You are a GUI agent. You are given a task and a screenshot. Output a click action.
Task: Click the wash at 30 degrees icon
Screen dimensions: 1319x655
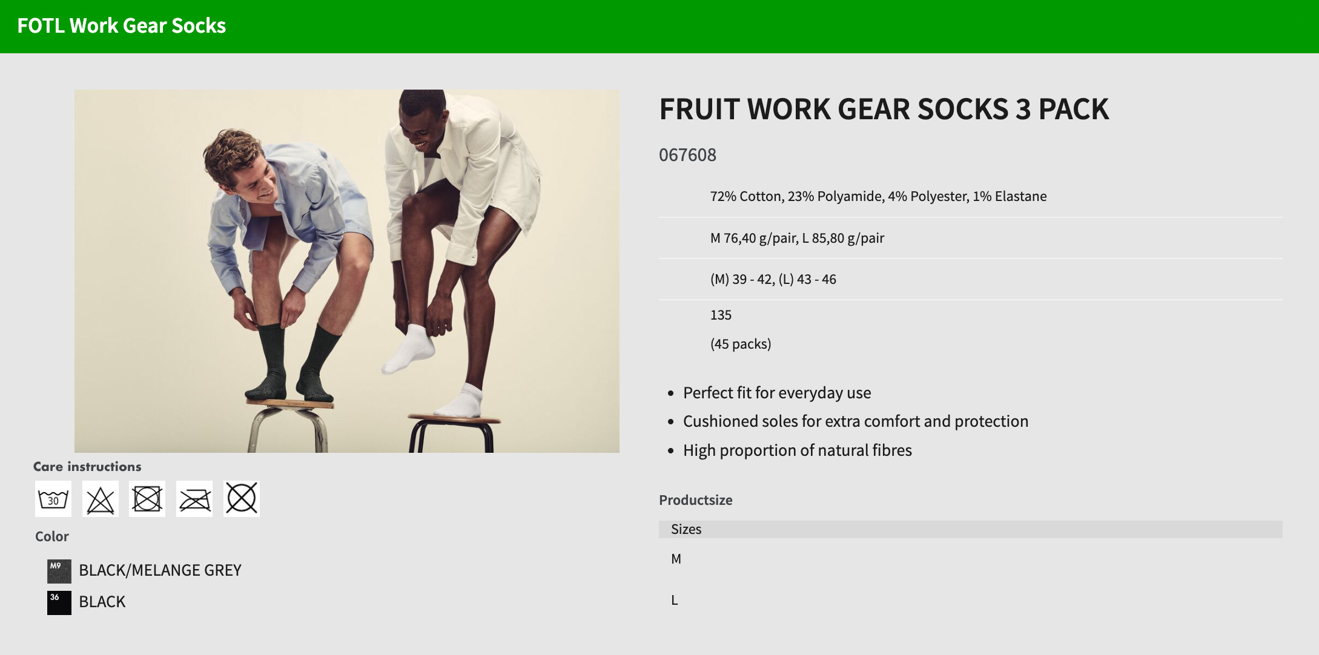[53, 499]
